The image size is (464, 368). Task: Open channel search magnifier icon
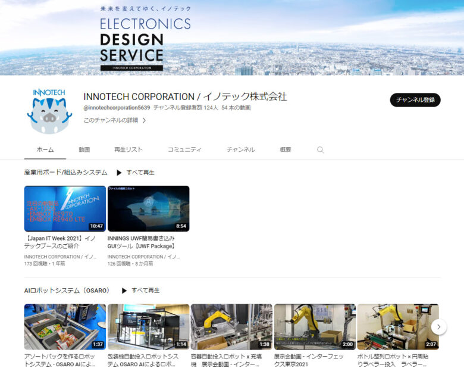pos(320,149)
